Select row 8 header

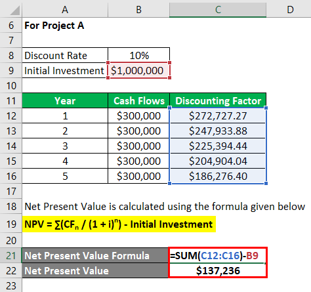[x=11, y=55]
